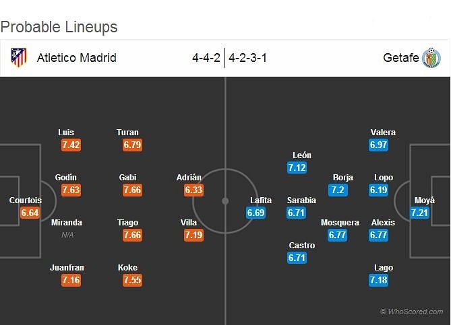Viewport: 451px width, 325px height.
Task: Select the Turan player name
Action: pyautogui.click(x=127, y=133)
